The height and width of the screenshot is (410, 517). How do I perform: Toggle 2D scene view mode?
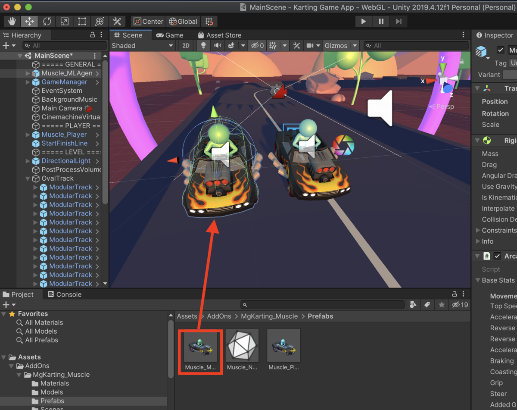click(x=186, y=46)
